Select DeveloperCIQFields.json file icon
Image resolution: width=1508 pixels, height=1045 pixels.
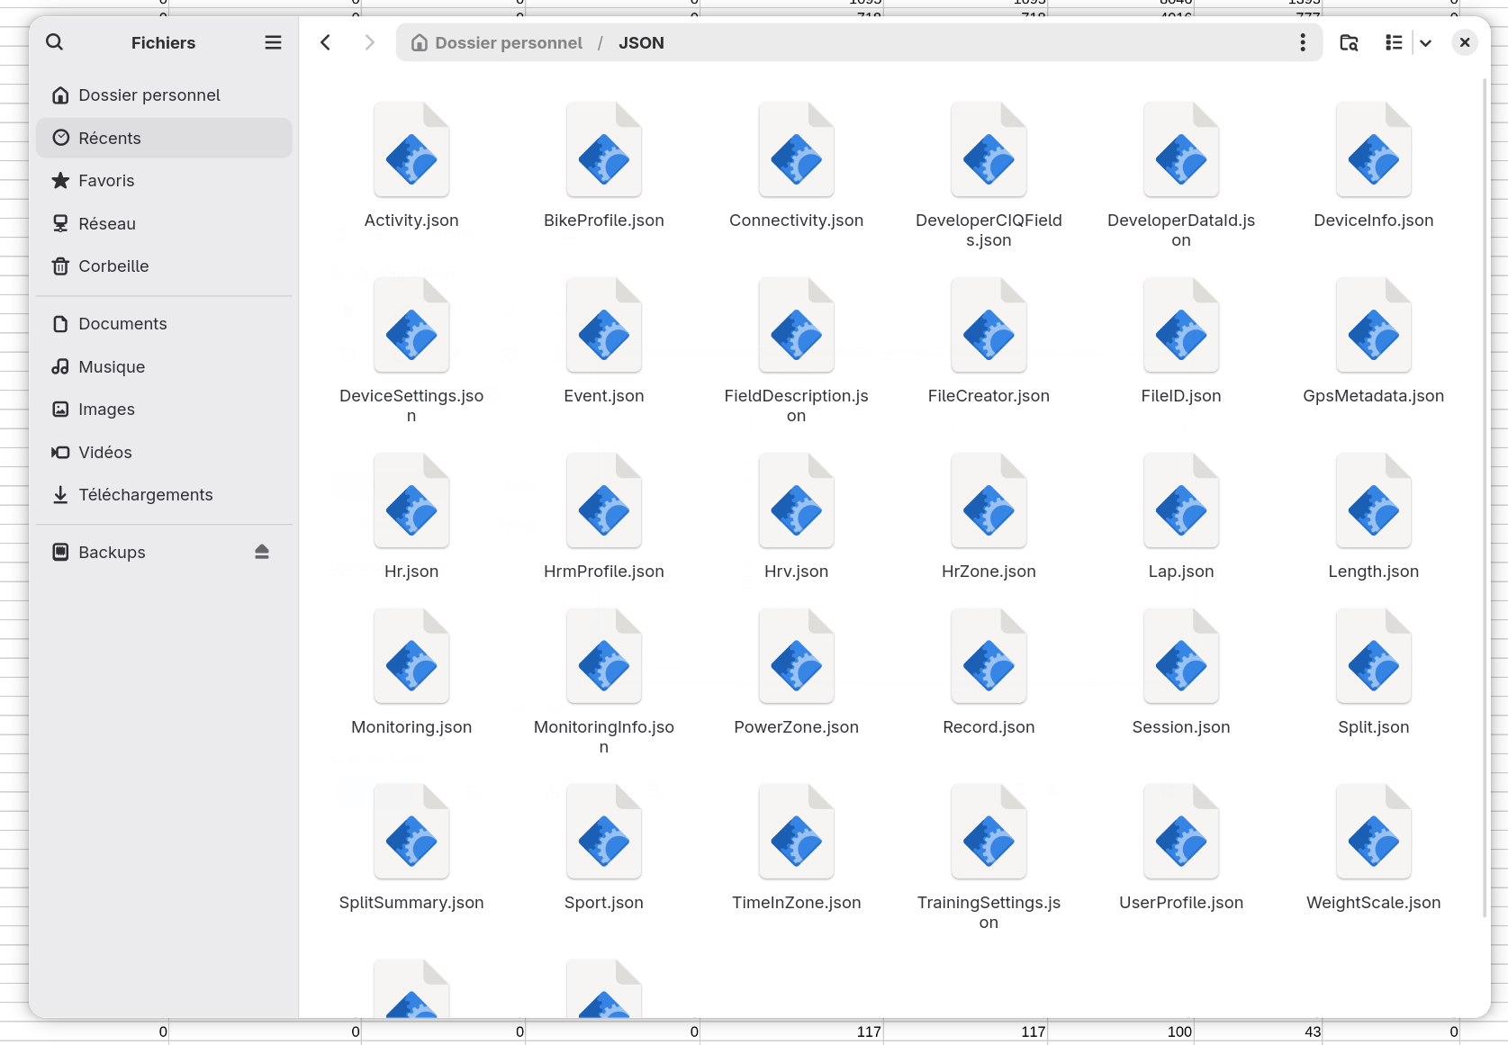[989, 149]
